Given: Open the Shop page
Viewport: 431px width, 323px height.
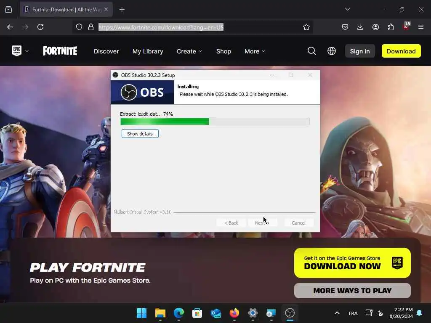Looking at the screenshot, I should click(223, 51).
